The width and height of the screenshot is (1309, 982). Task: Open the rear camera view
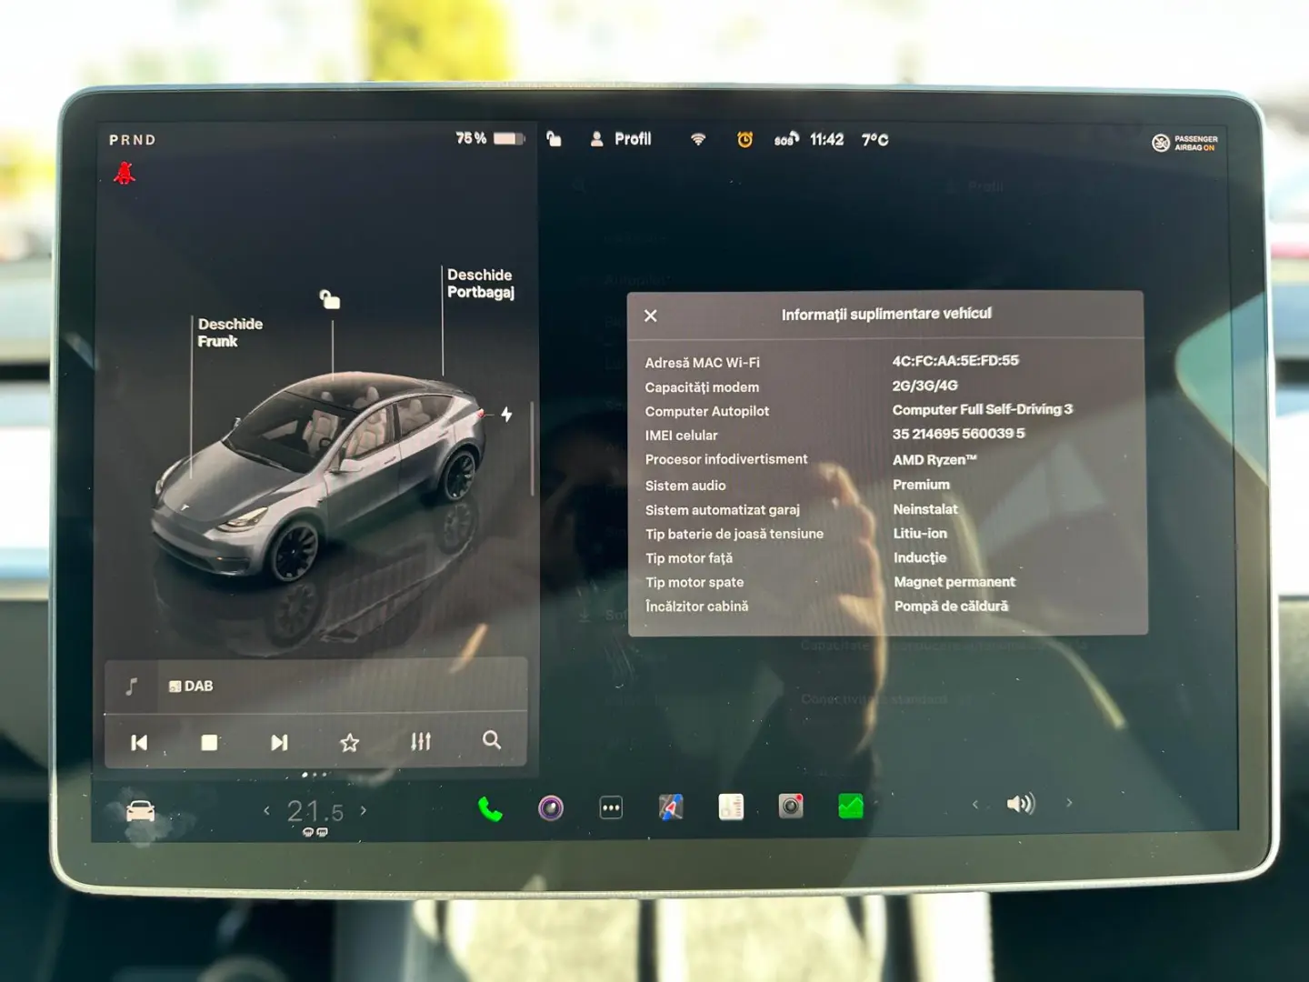(789, 806)
